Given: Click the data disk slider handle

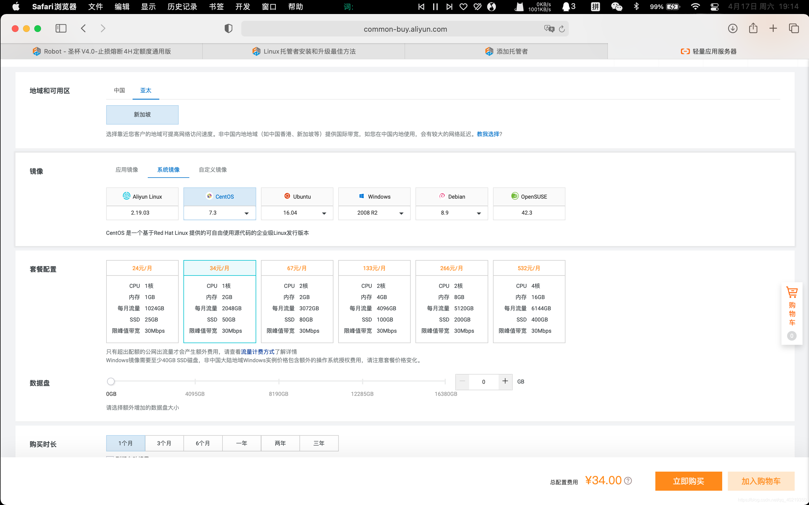Looking at the screenshot, I should [x=111, y=382].
